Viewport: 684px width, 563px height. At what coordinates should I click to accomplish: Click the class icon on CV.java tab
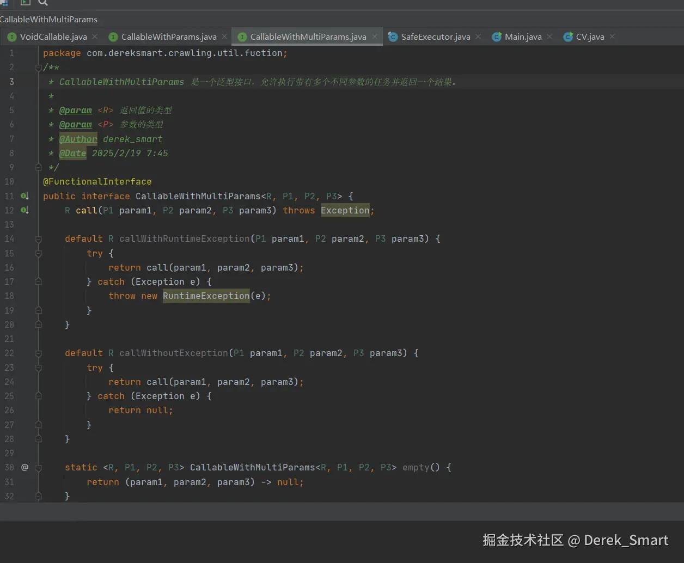tap(568, 37)
